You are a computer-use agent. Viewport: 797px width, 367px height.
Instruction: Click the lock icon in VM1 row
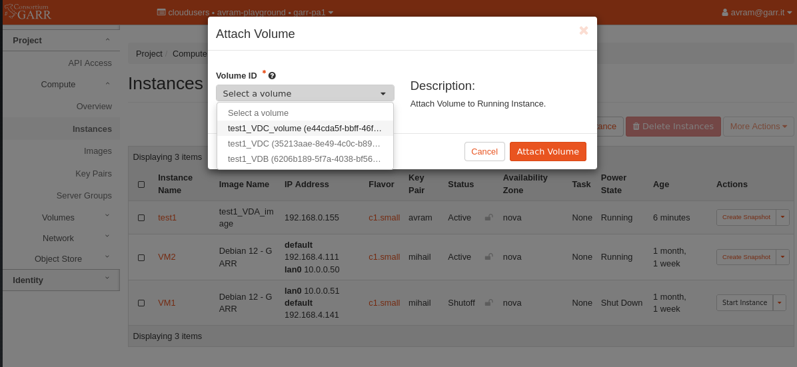[488, 302]
